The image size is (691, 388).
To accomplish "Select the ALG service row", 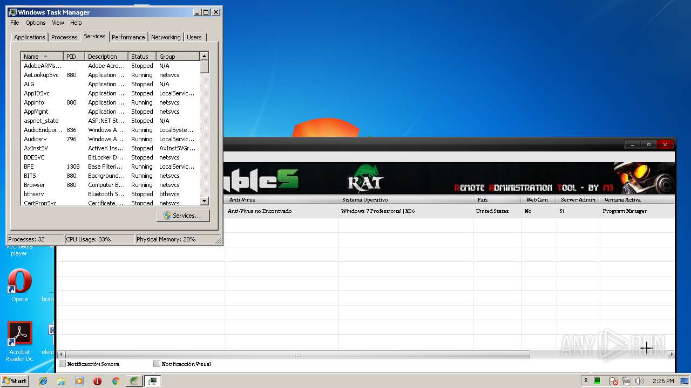I will click(x=110, y=84).
